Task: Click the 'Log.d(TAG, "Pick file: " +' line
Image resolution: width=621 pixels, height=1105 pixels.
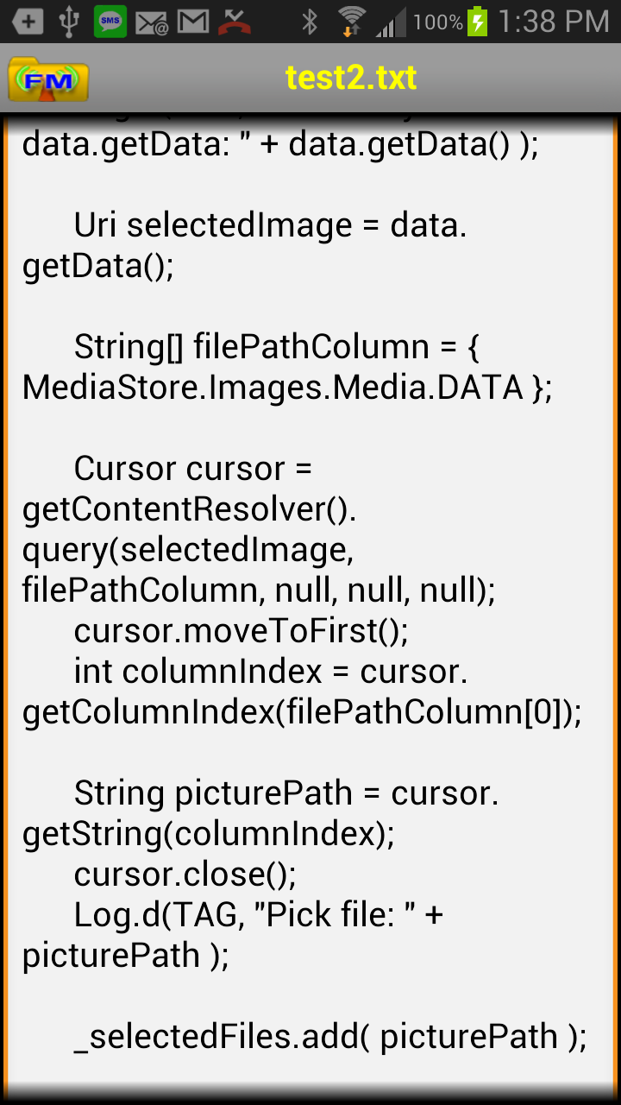Action: 258,915
